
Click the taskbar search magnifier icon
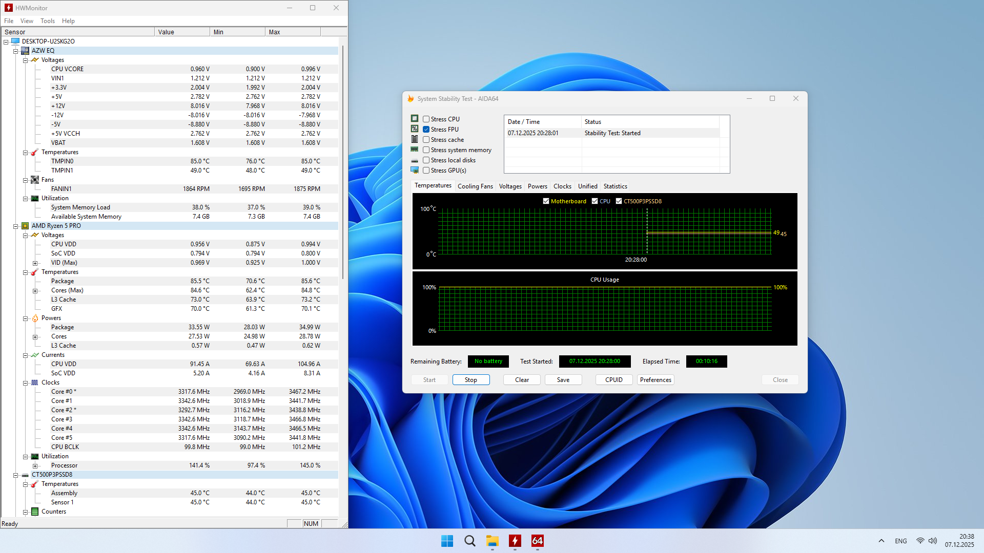pyautogui.click(x=469, y=541)
